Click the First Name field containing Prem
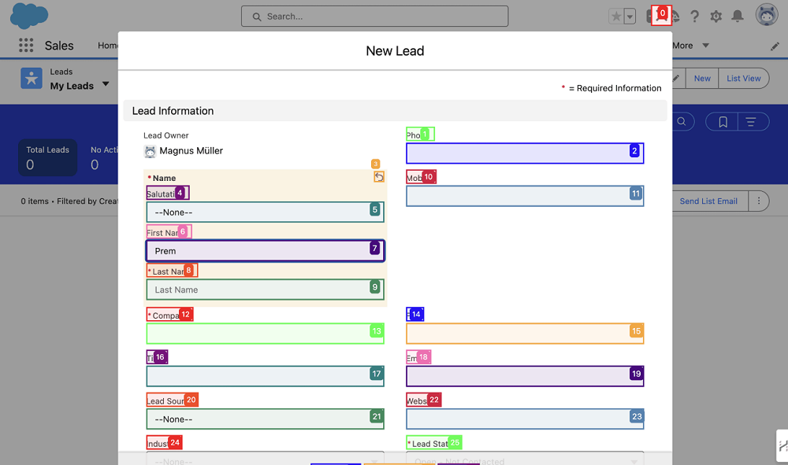The height and width of the screenshot is (465, 788). coord(266,251)
